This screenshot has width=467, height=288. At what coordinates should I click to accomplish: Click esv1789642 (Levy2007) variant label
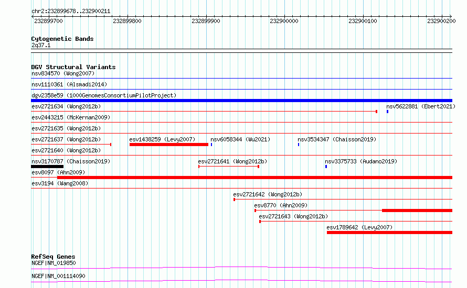coord(359,227)
